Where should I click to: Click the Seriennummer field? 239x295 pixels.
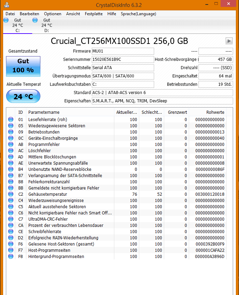pyautogui.click(x=123, y=59)
